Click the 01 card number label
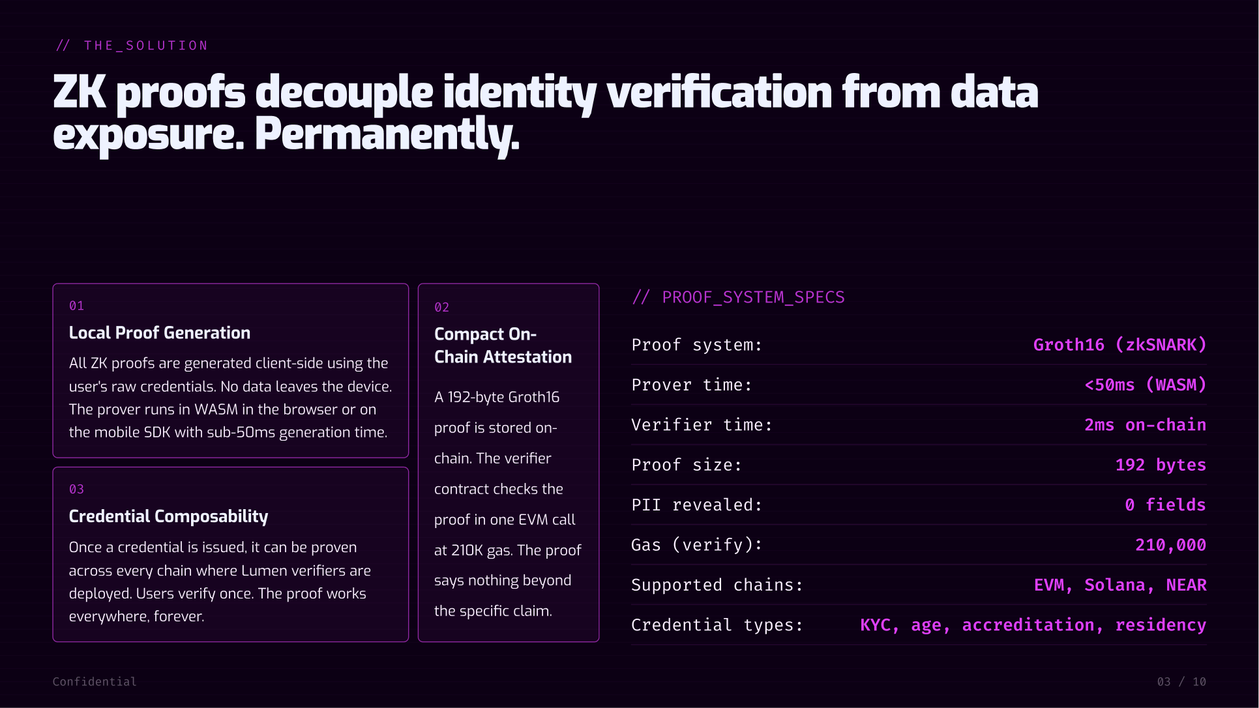This screenshot has height=708, width=1259. [x=76, y=306]
